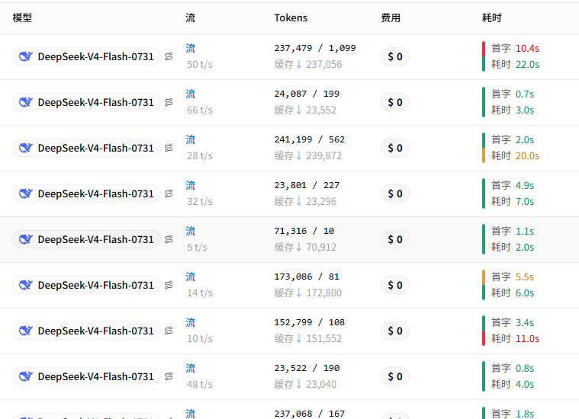Image resolution: width=579 pixels, height=419 pixels.
Task: Click the blue 流 link above 10 t/s
Action: click(191, 323)
